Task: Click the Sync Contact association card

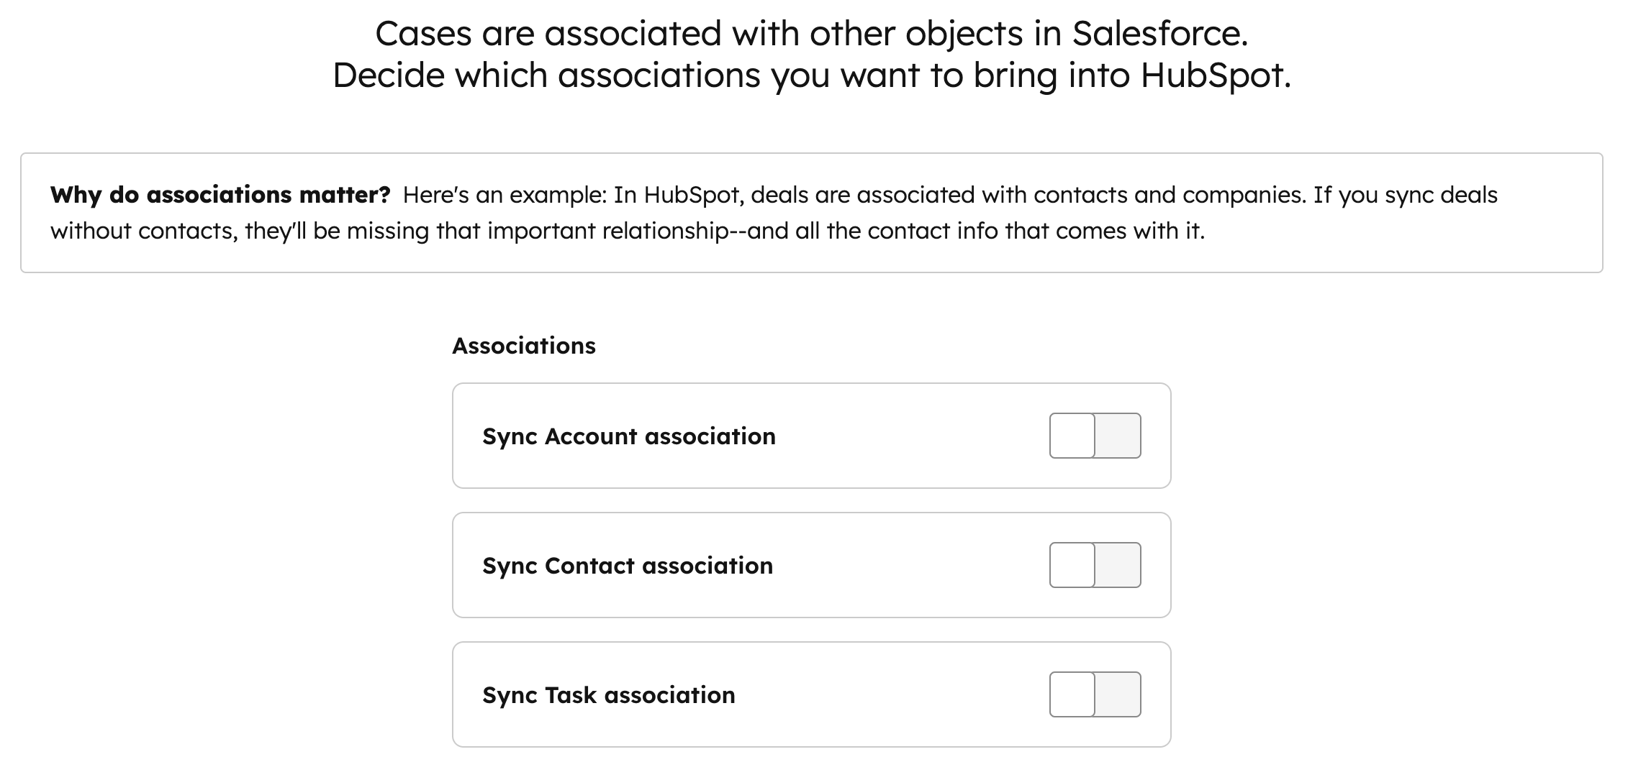Action: (x=812, y=565)
